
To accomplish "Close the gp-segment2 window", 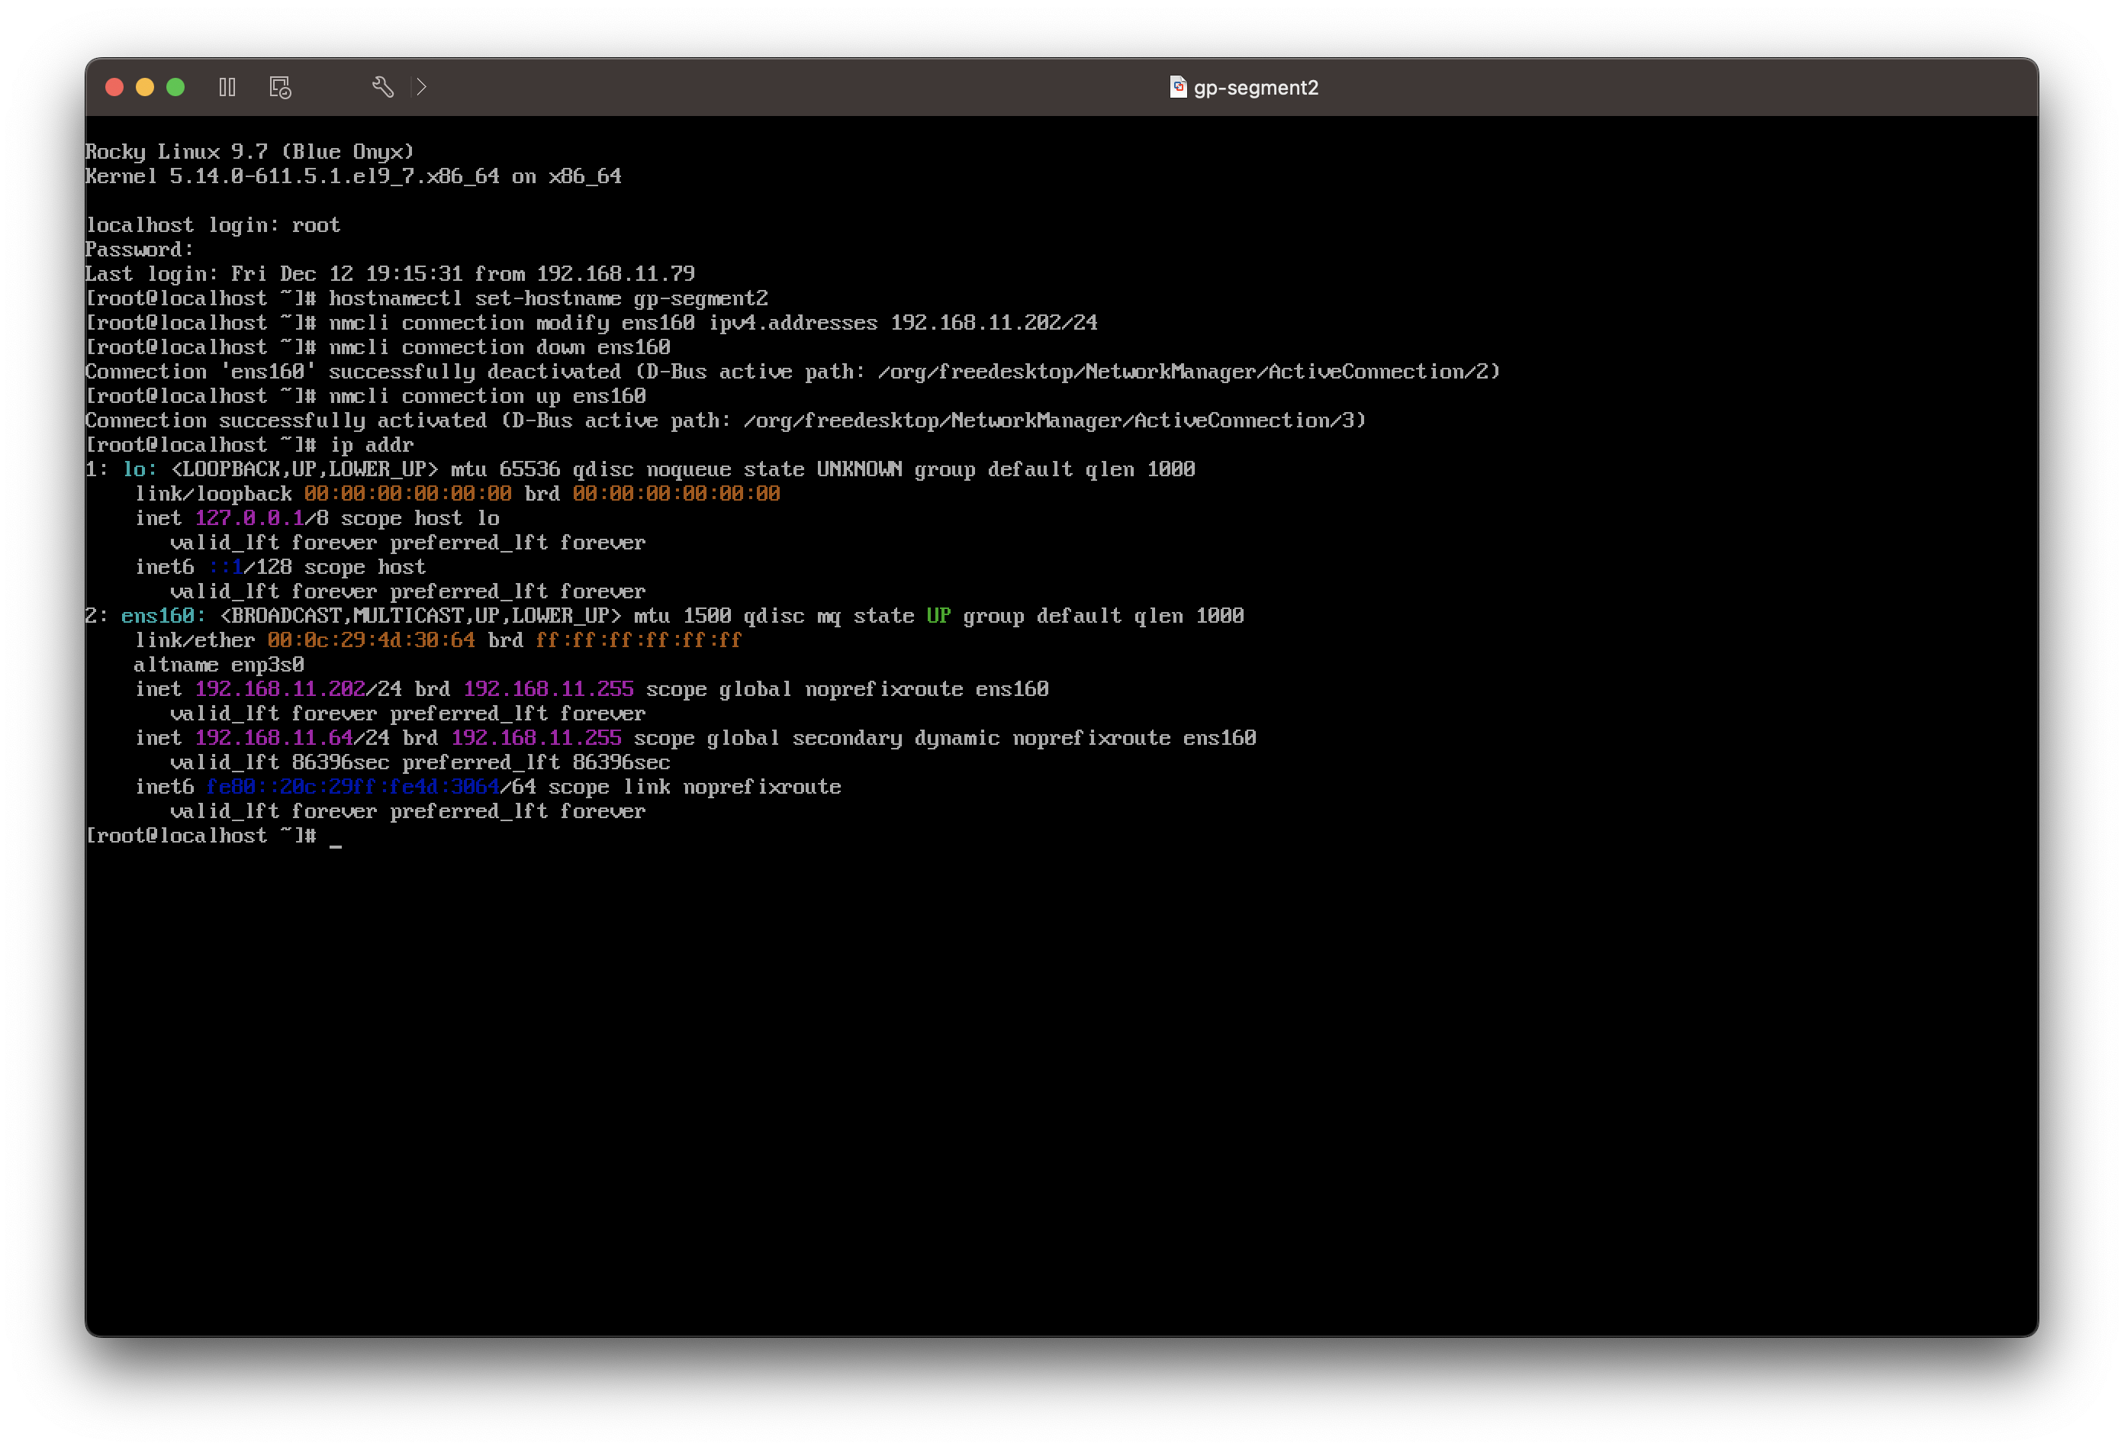I will [x=114, y=87].
